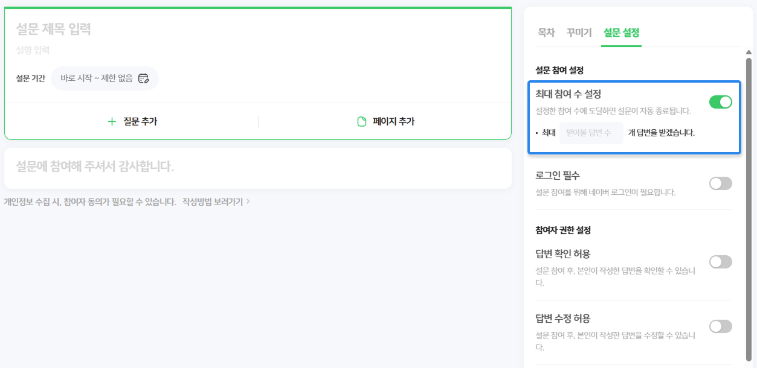Image resolution: width=757 pixels, height=368 pixels.
Task: Turn on 답변 수정 허용 switch
Action: 720,326
